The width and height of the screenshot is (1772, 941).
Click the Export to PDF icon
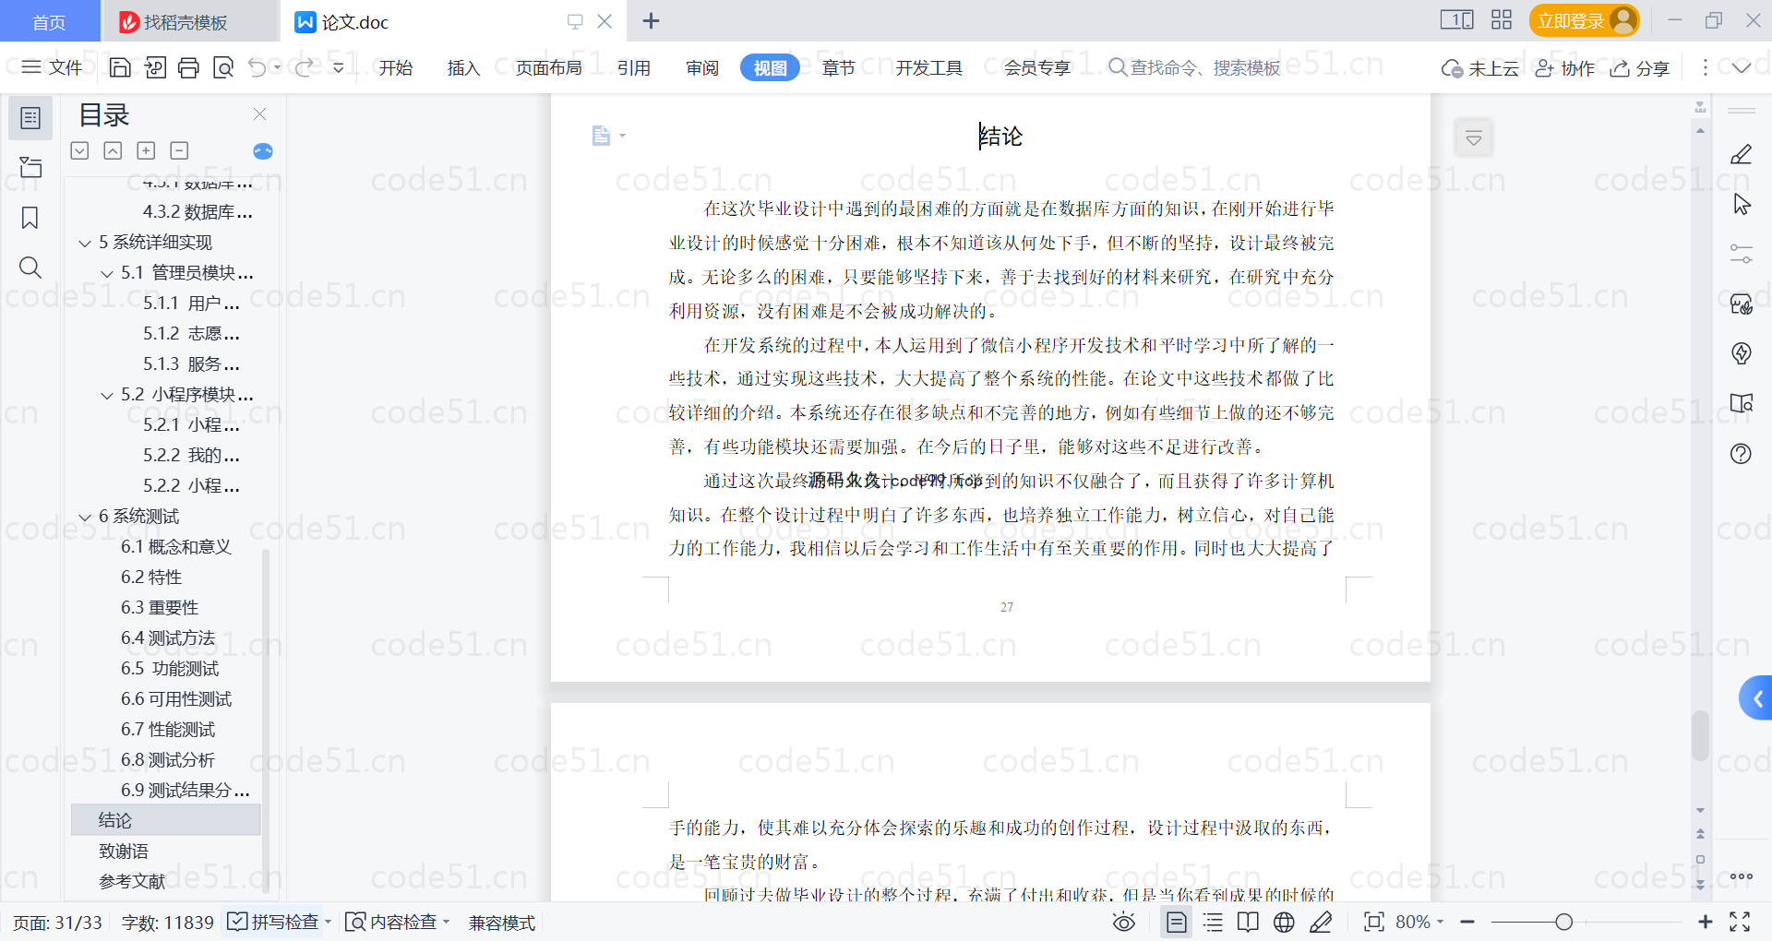155,67
